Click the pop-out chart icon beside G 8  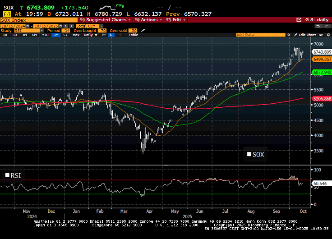click(x=299, y=20)
